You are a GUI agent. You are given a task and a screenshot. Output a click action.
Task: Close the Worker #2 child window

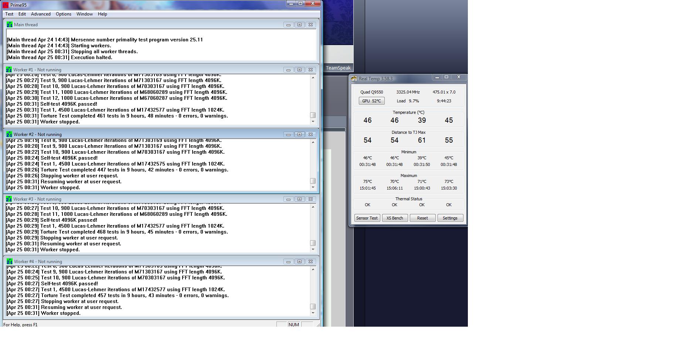(x=311, y=135)
